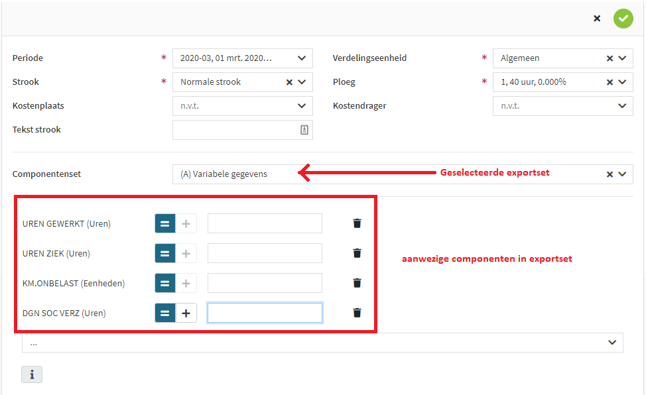
Task: Clear the Componentenset selection with X
Action: [x=610, y=174]
